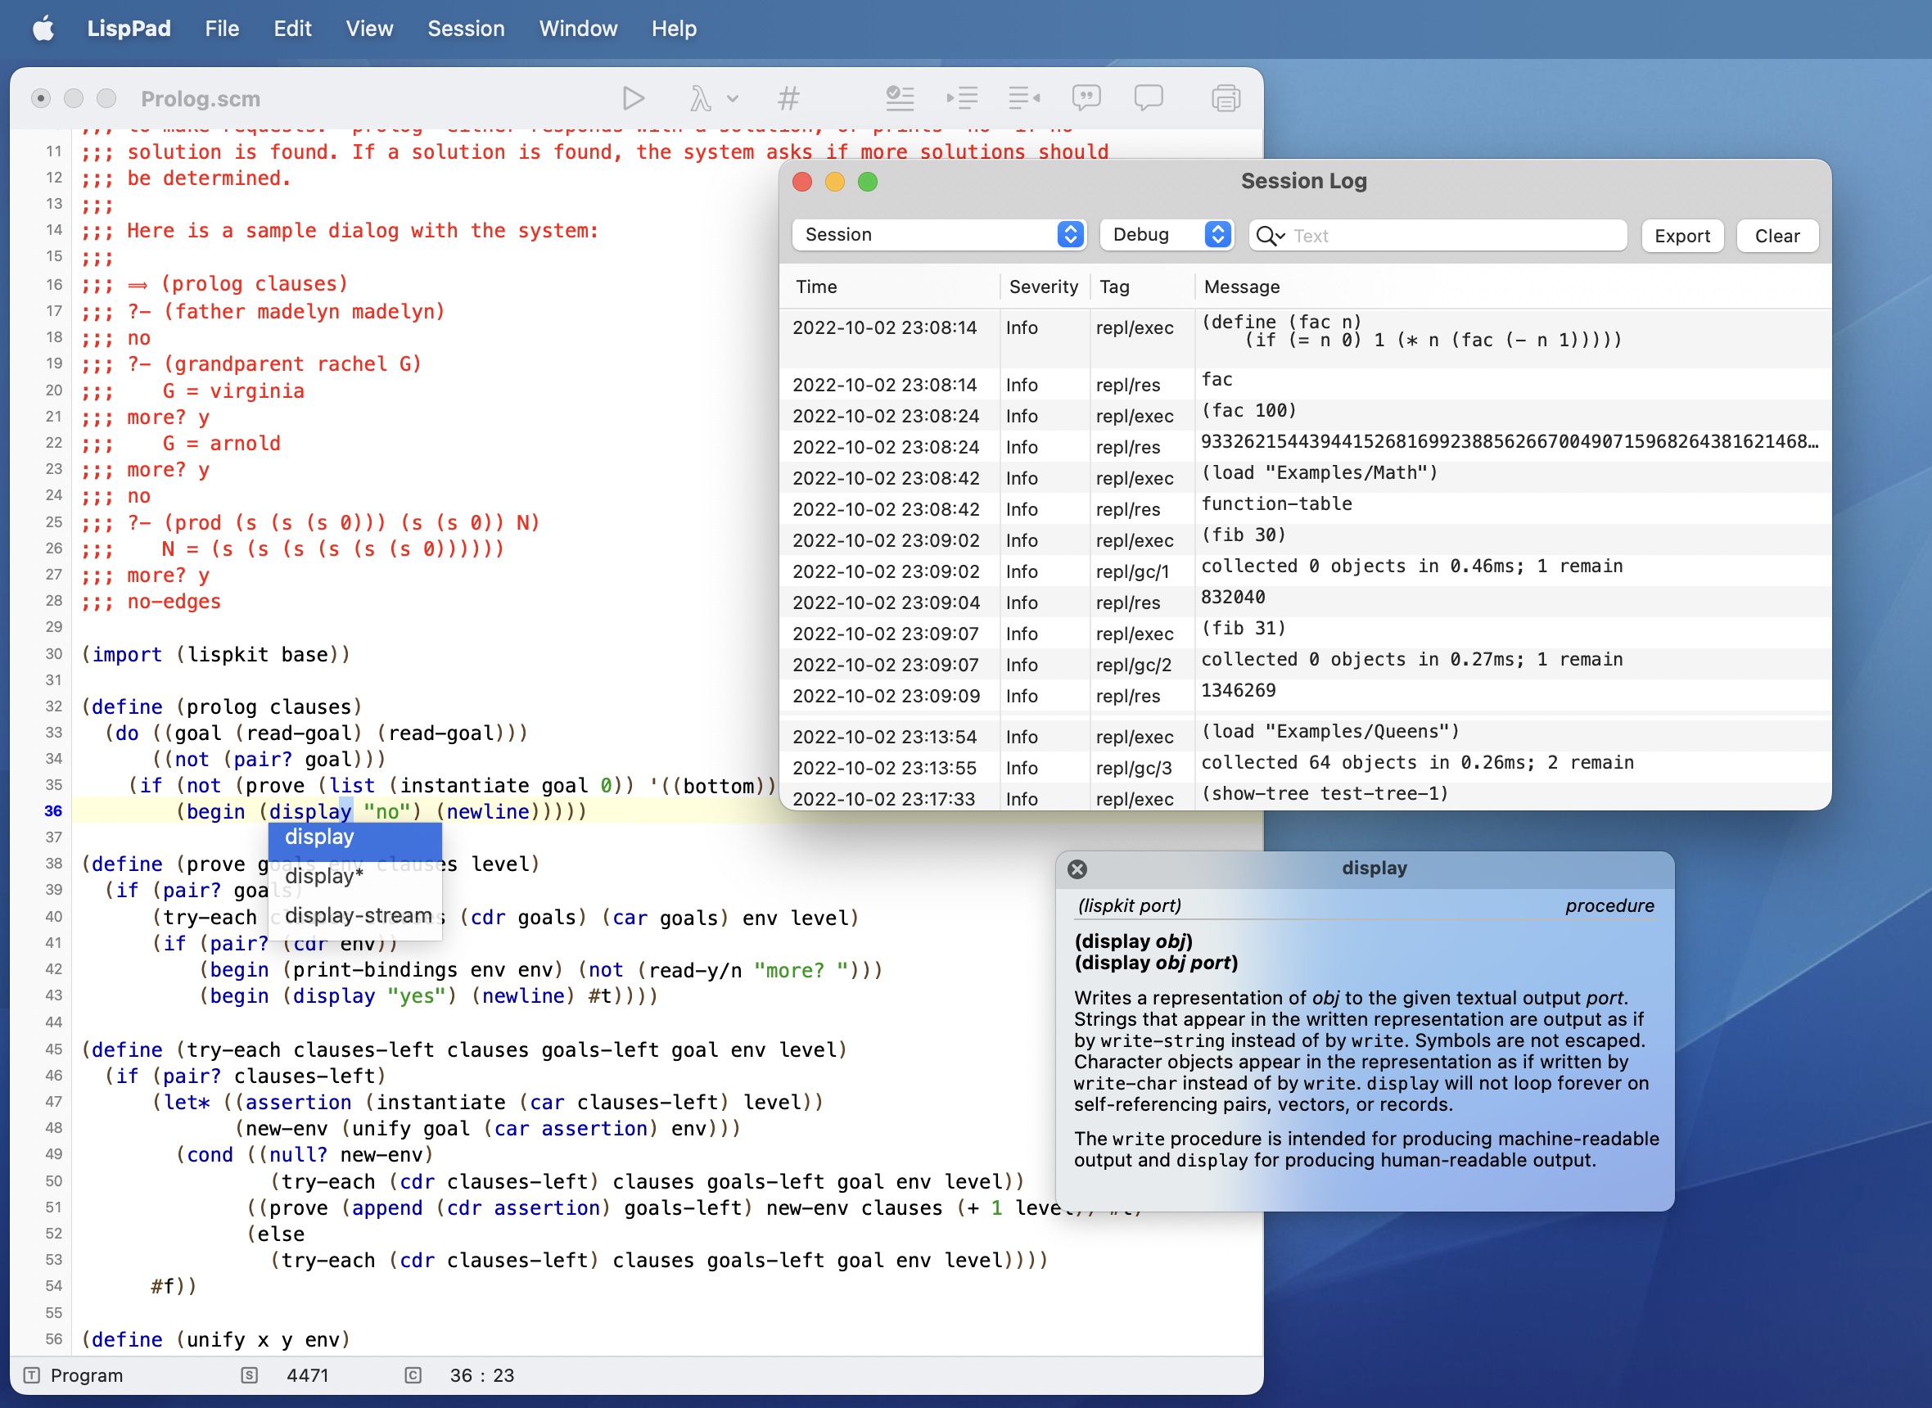Select 'display*' in the autocomplete list
This screenshot has height=1408, width=1932.
click(x=354, y=876)
